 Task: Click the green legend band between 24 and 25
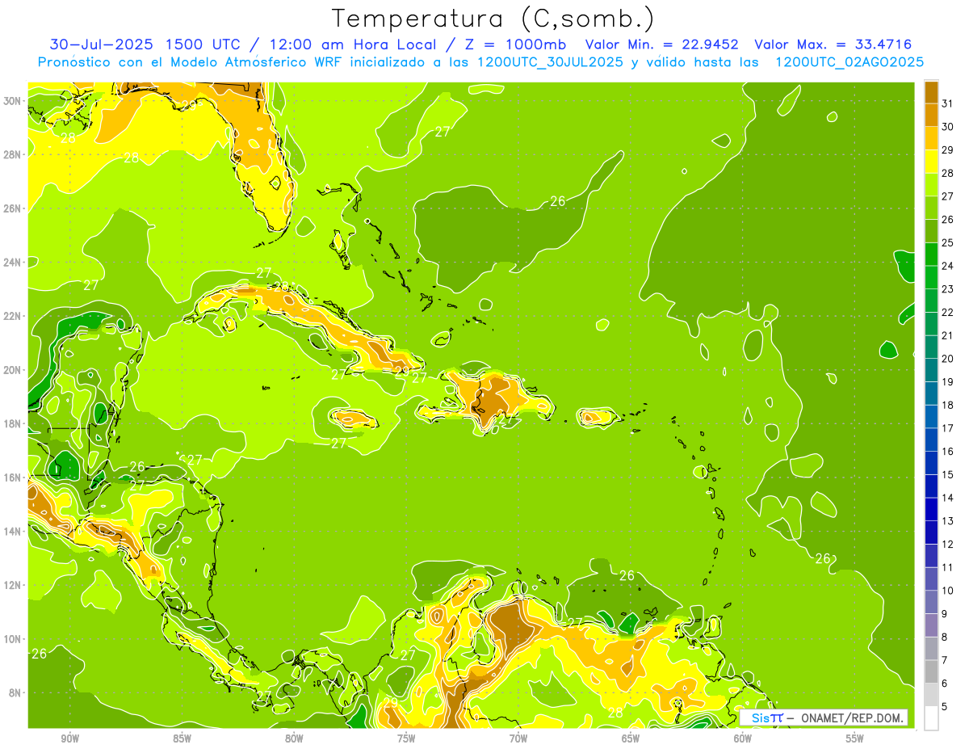tap(931, 255)
